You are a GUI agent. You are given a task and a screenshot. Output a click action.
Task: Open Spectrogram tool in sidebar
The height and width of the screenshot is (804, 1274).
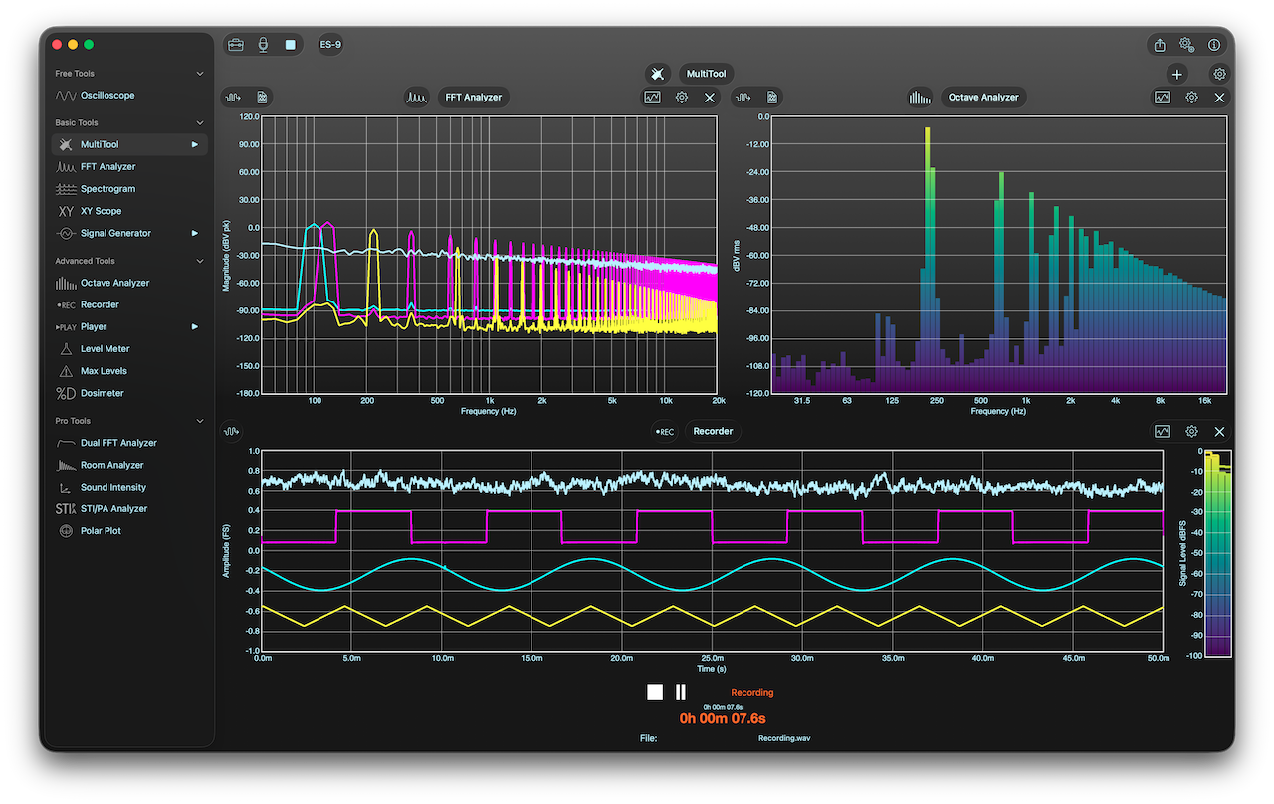[x=129, y=189]
